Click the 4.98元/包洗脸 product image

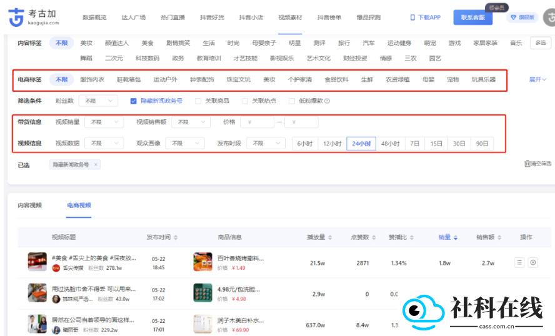click(x=203, y=293)
